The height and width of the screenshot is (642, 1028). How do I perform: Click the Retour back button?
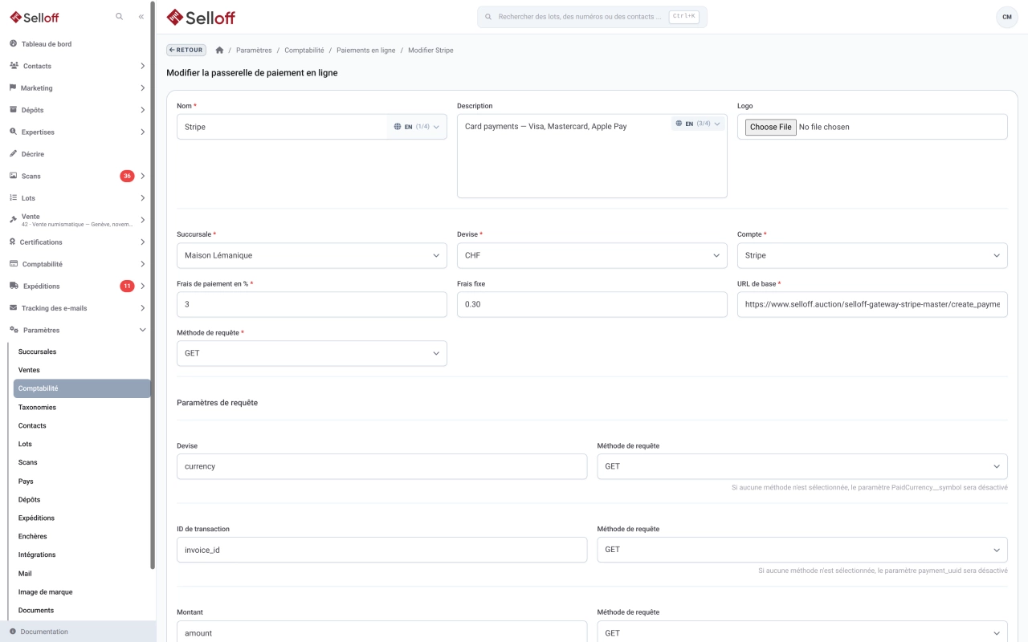[186, 50]
